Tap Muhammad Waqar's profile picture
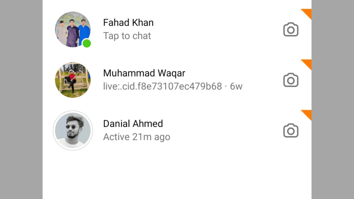 [x=73, y=80]
